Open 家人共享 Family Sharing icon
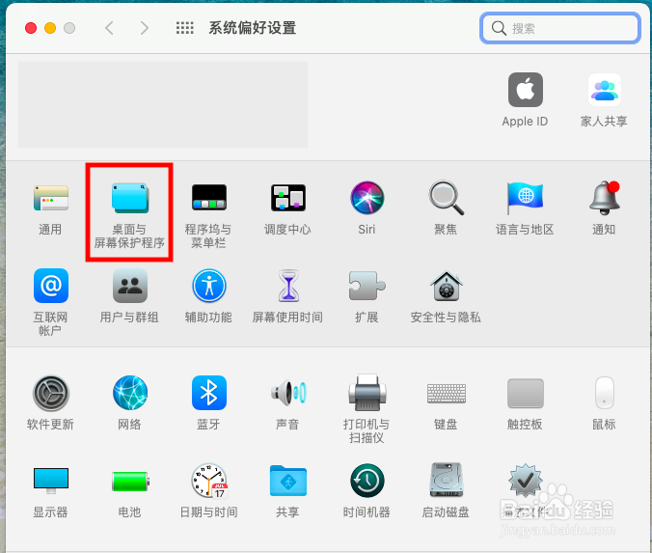 tap(604, 90)
